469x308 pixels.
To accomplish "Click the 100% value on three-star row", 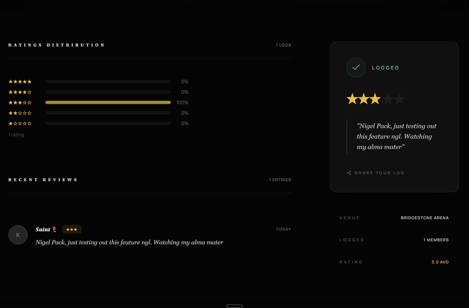I will [182, 102].
